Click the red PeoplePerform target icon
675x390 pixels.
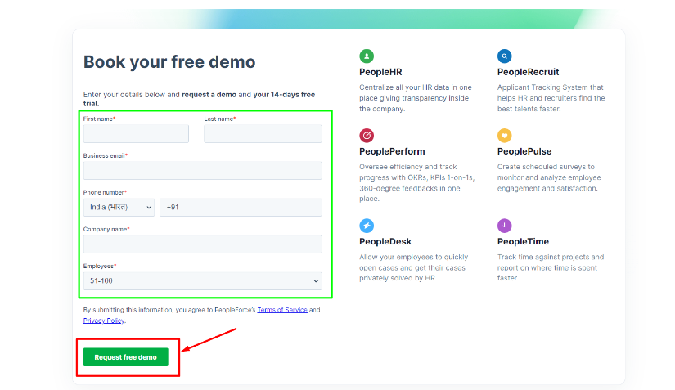pyautogui.click(x=367, y=136)
